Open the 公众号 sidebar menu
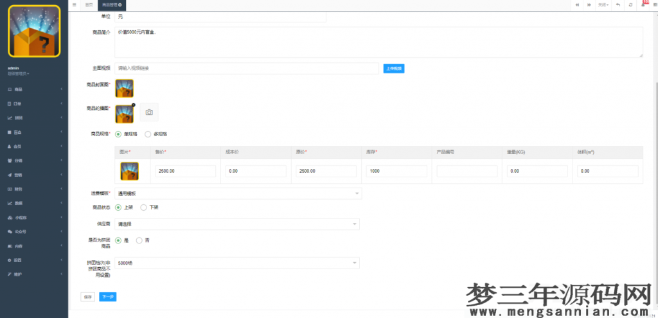Screen dimensions: 658x318 (x=34, y=231)
